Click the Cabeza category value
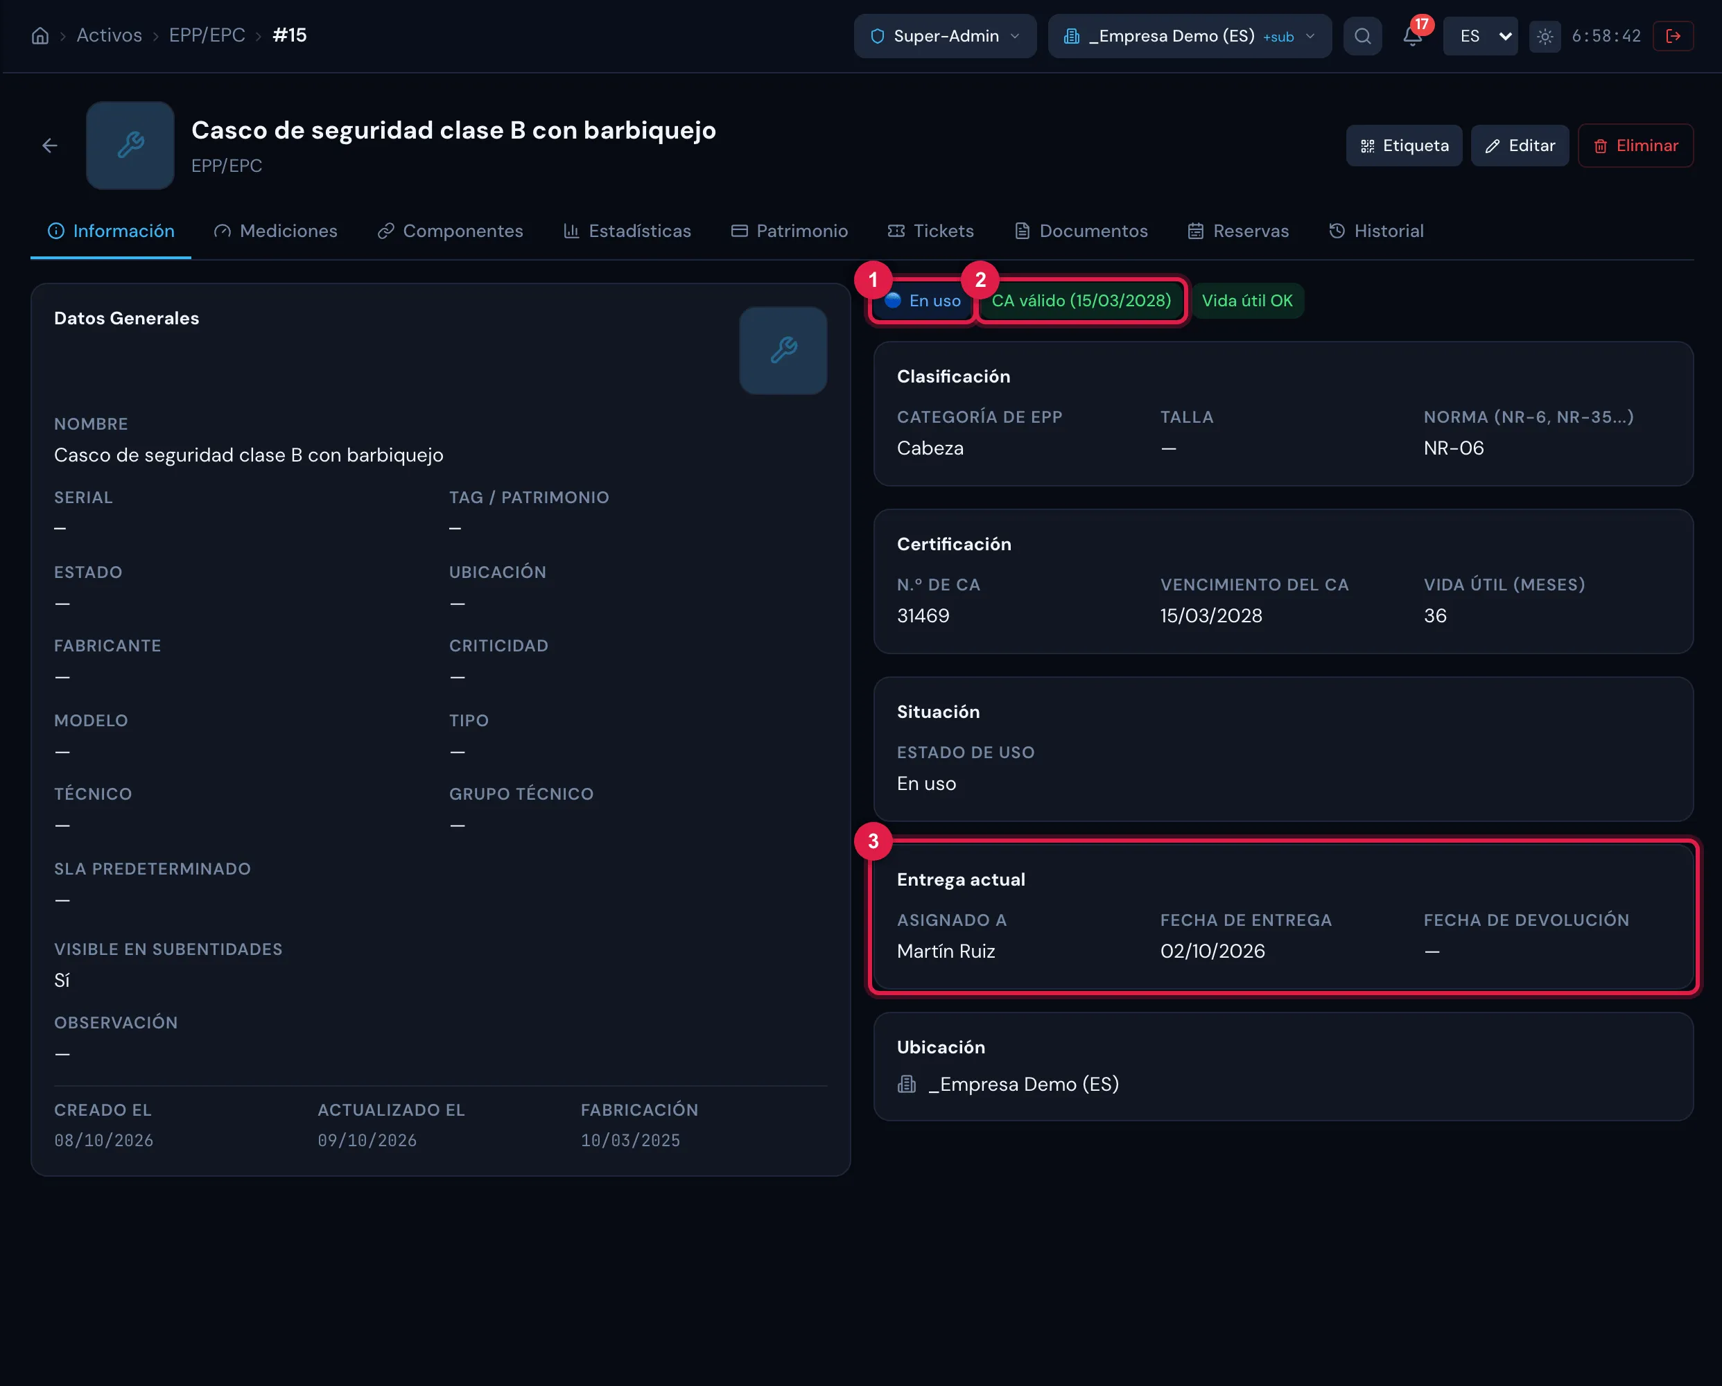 coord(930,448)
